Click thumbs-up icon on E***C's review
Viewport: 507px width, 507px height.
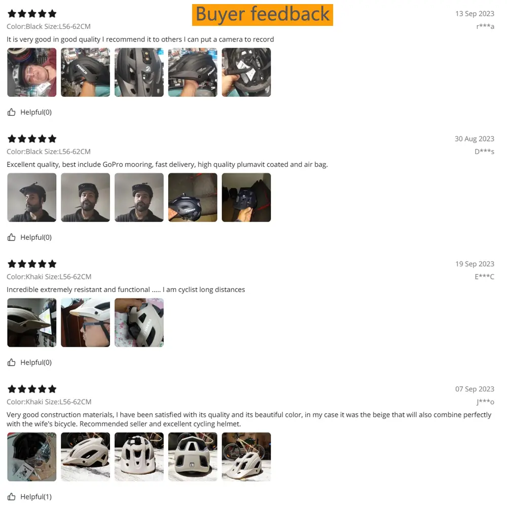point(11,363)
